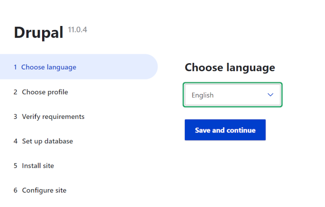The height and width of the screenshot is (207, 325).
Task: Select the Choose profile step
Action: click(45, 92)
